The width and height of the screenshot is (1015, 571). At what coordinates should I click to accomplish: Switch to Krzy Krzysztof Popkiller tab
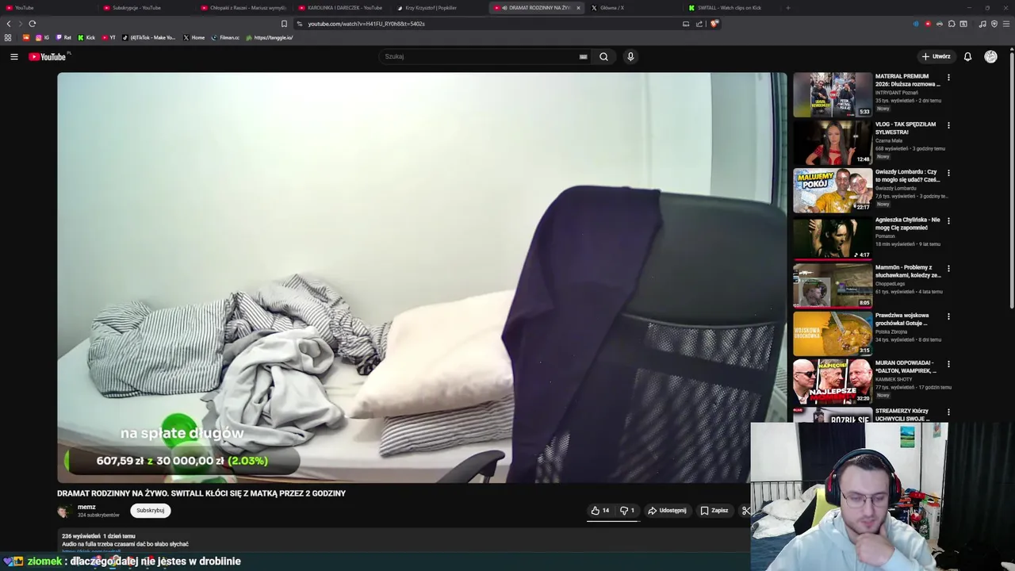click(438, 8)
